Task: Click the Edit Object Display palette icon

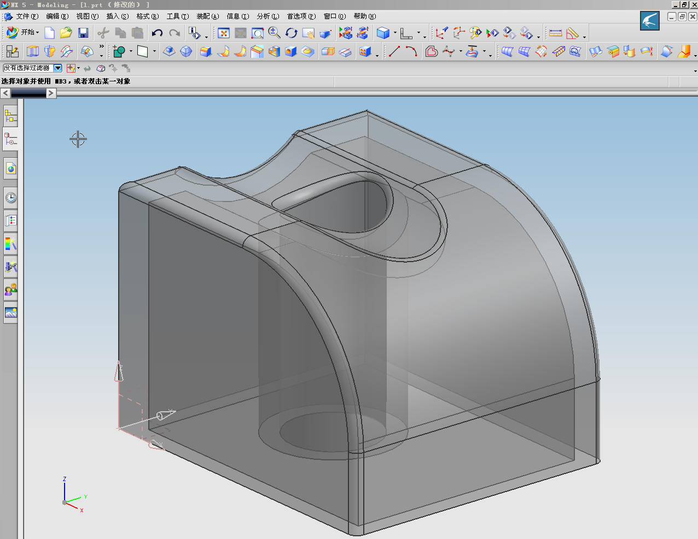Action: click(x=475, y=33)
